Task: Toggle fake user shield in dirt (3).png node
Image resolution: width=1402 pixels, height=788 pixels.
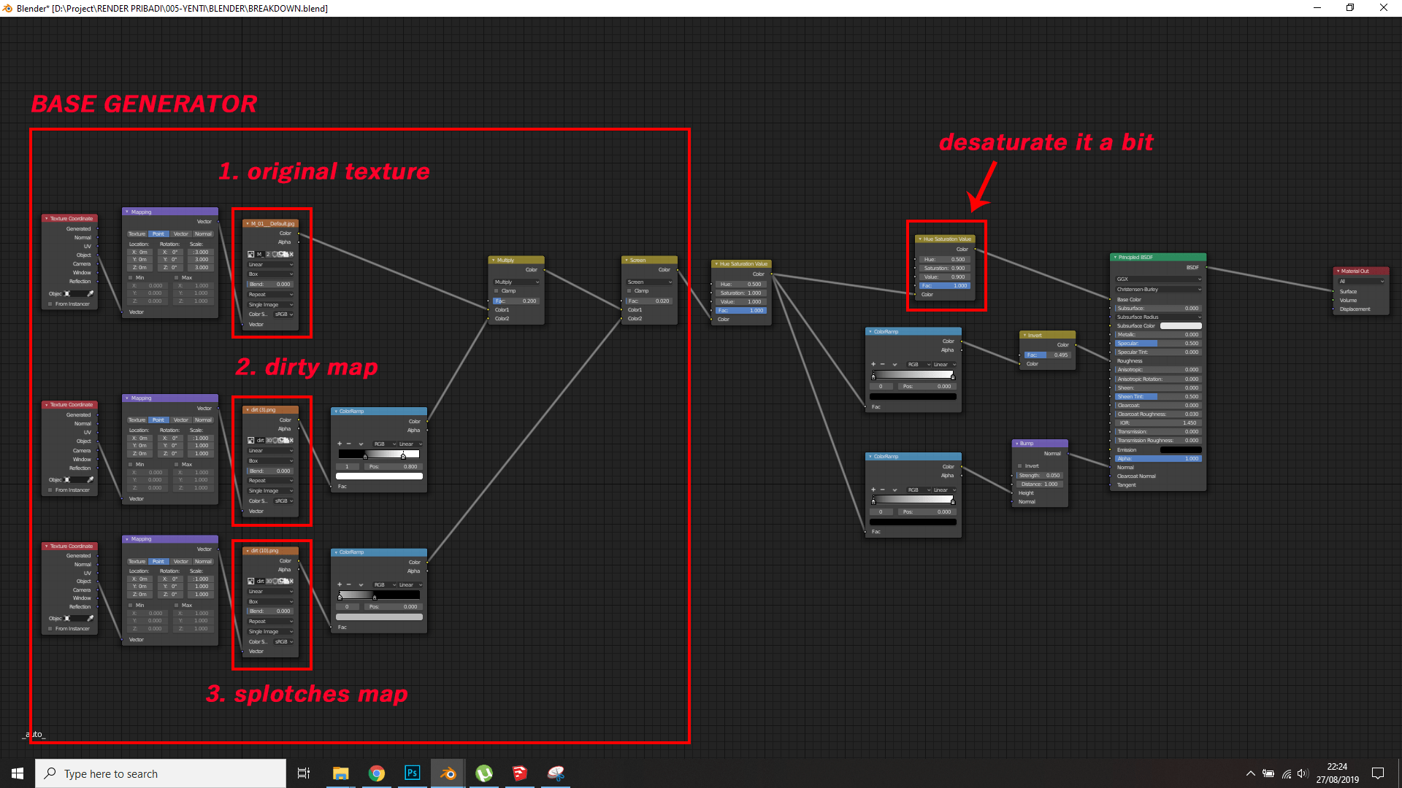Action: (x=275, y=441)
